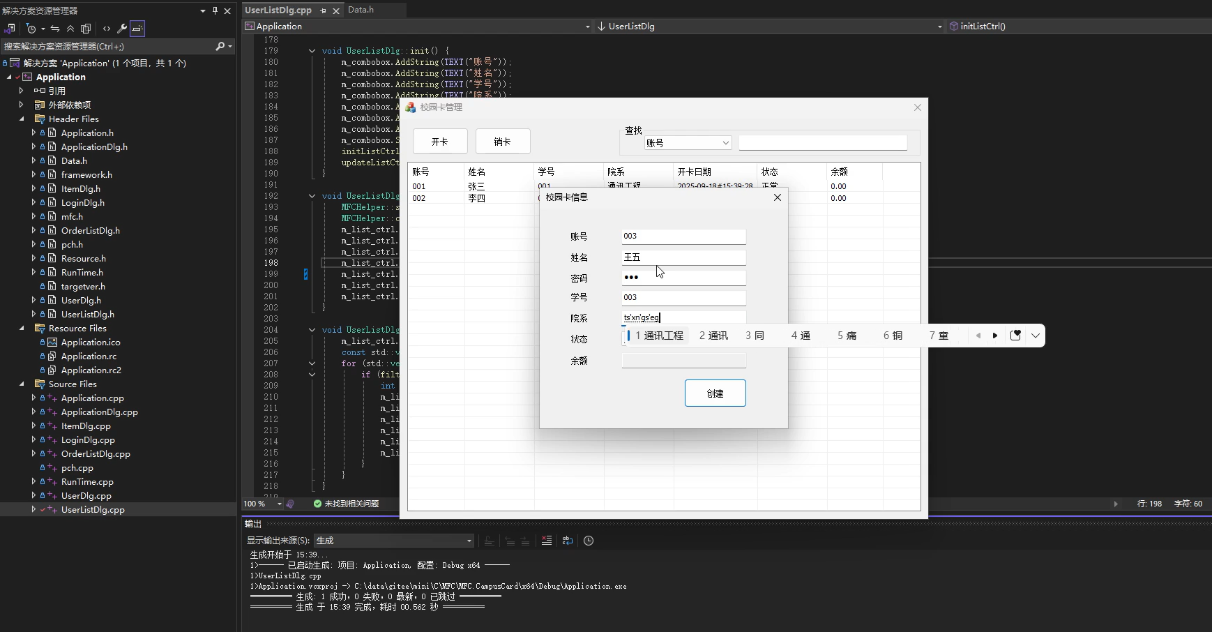Click the view code icon in Solution Explorer
Image resolution: width=1212 pixels, height=632 pixels.
[107, 29]
